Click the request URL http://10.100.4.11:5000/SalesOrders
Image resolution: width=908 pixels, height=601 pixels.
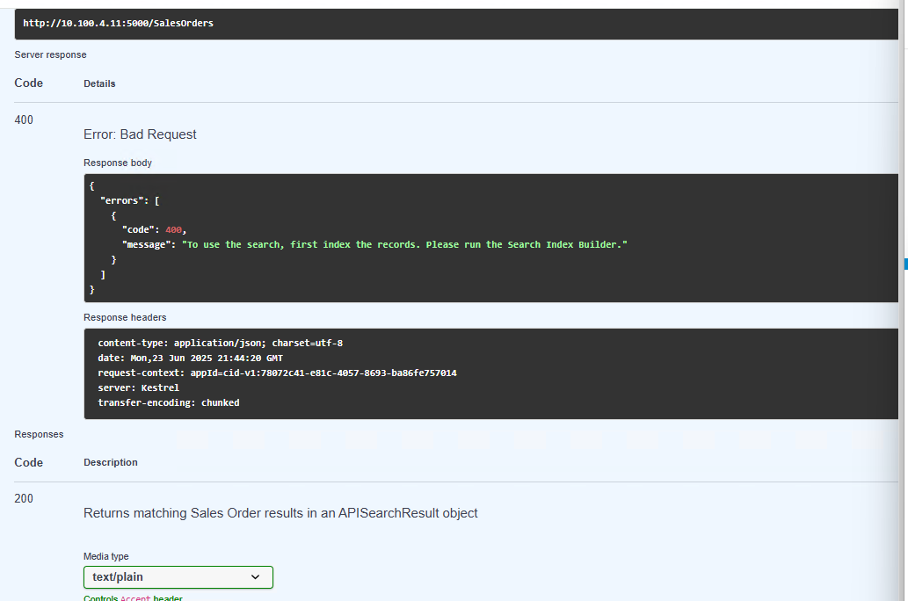[x=118, y=23]
